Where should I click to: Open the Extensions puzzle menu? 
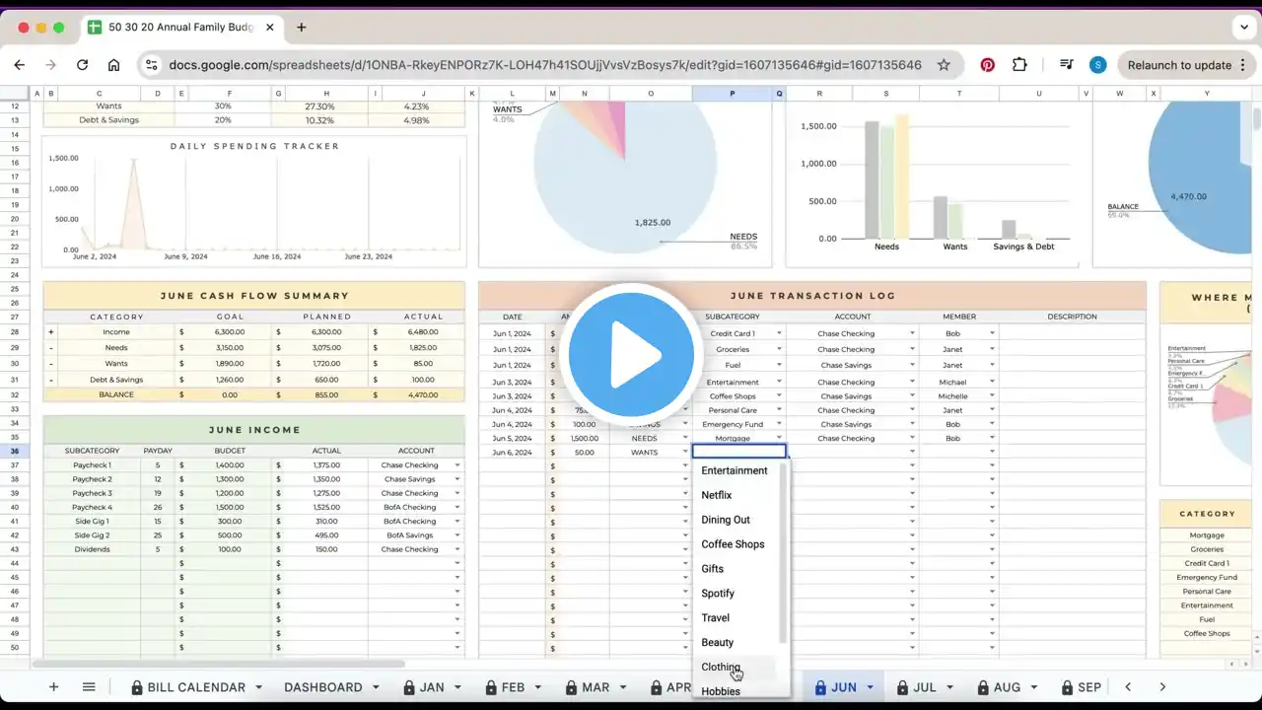pyautogui.click(x=1019, y=65)
